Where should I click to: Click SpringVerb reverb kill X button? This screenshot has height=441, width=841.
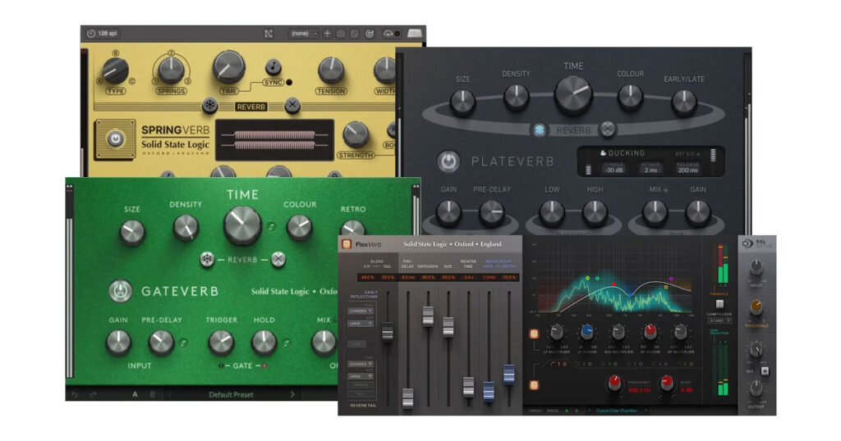click(292, 106)
